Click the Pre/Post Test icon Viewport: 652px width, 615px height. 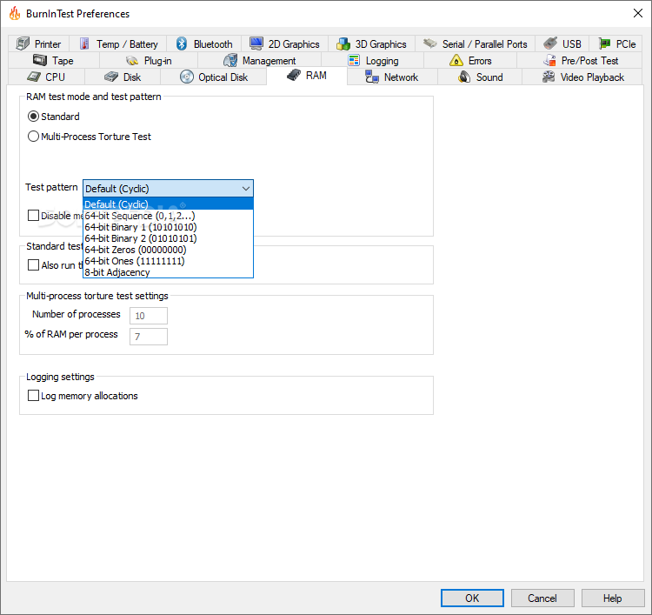click(549, 60)
